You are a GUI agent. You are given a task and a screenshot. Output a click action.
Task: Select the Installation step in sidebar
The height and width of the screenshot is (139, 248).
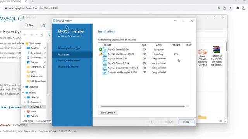(72, 54)
